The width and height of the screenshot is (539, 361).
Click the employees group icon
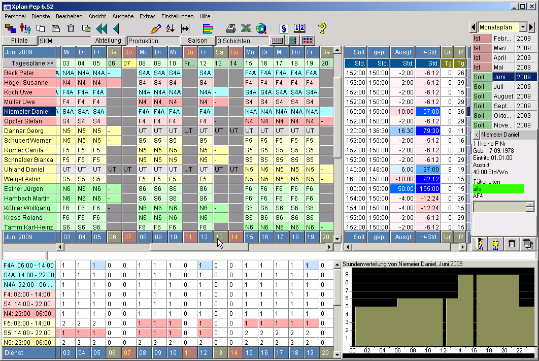click(25, 28)
